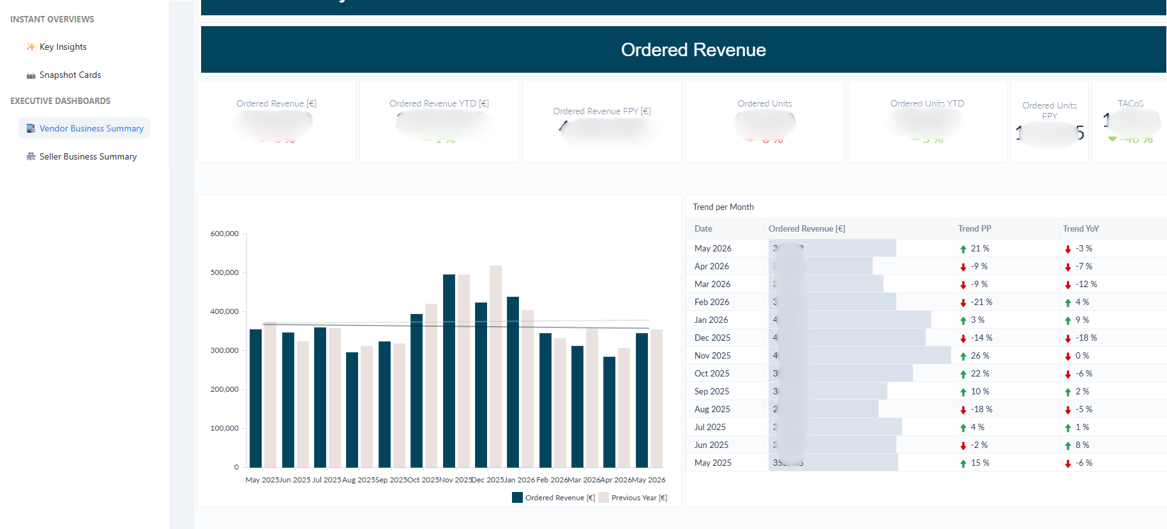Image resolution: width=1167 pixels, height=529 pixels.
Task: Click the '26 %' Trend PP value for Nov 2025
Action: pos(980,355)
